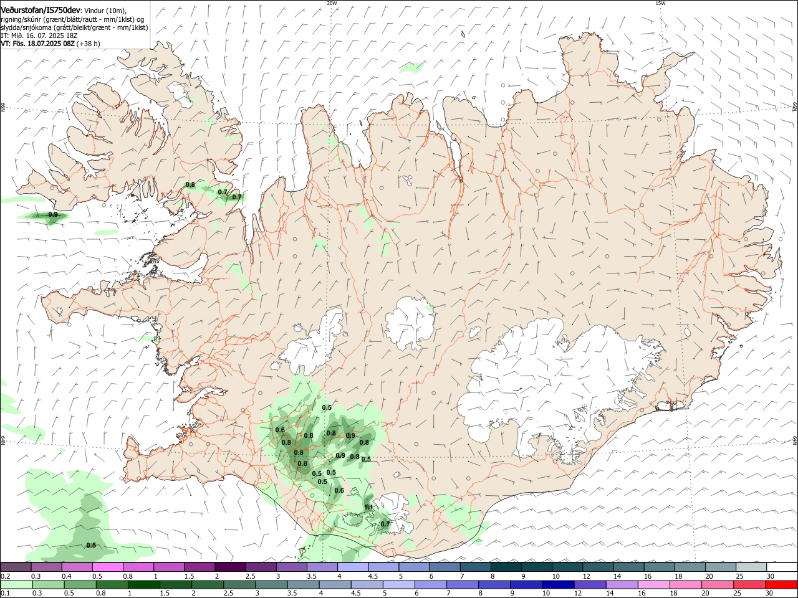The image size is (798, 598).
Task: Select the slate blue swatch labeled 7 in top legend row
Action: point(476,567)
